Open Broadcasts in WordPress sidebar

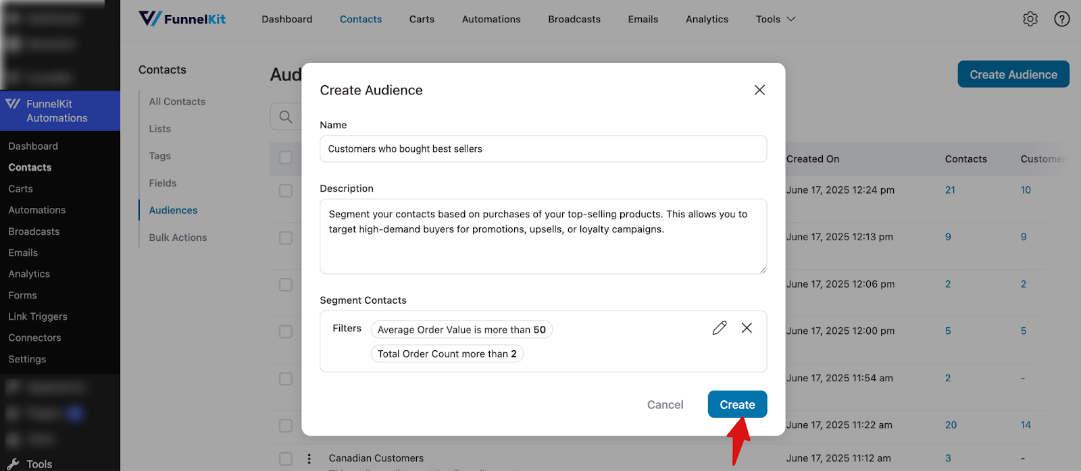click(x=34, y=231)
